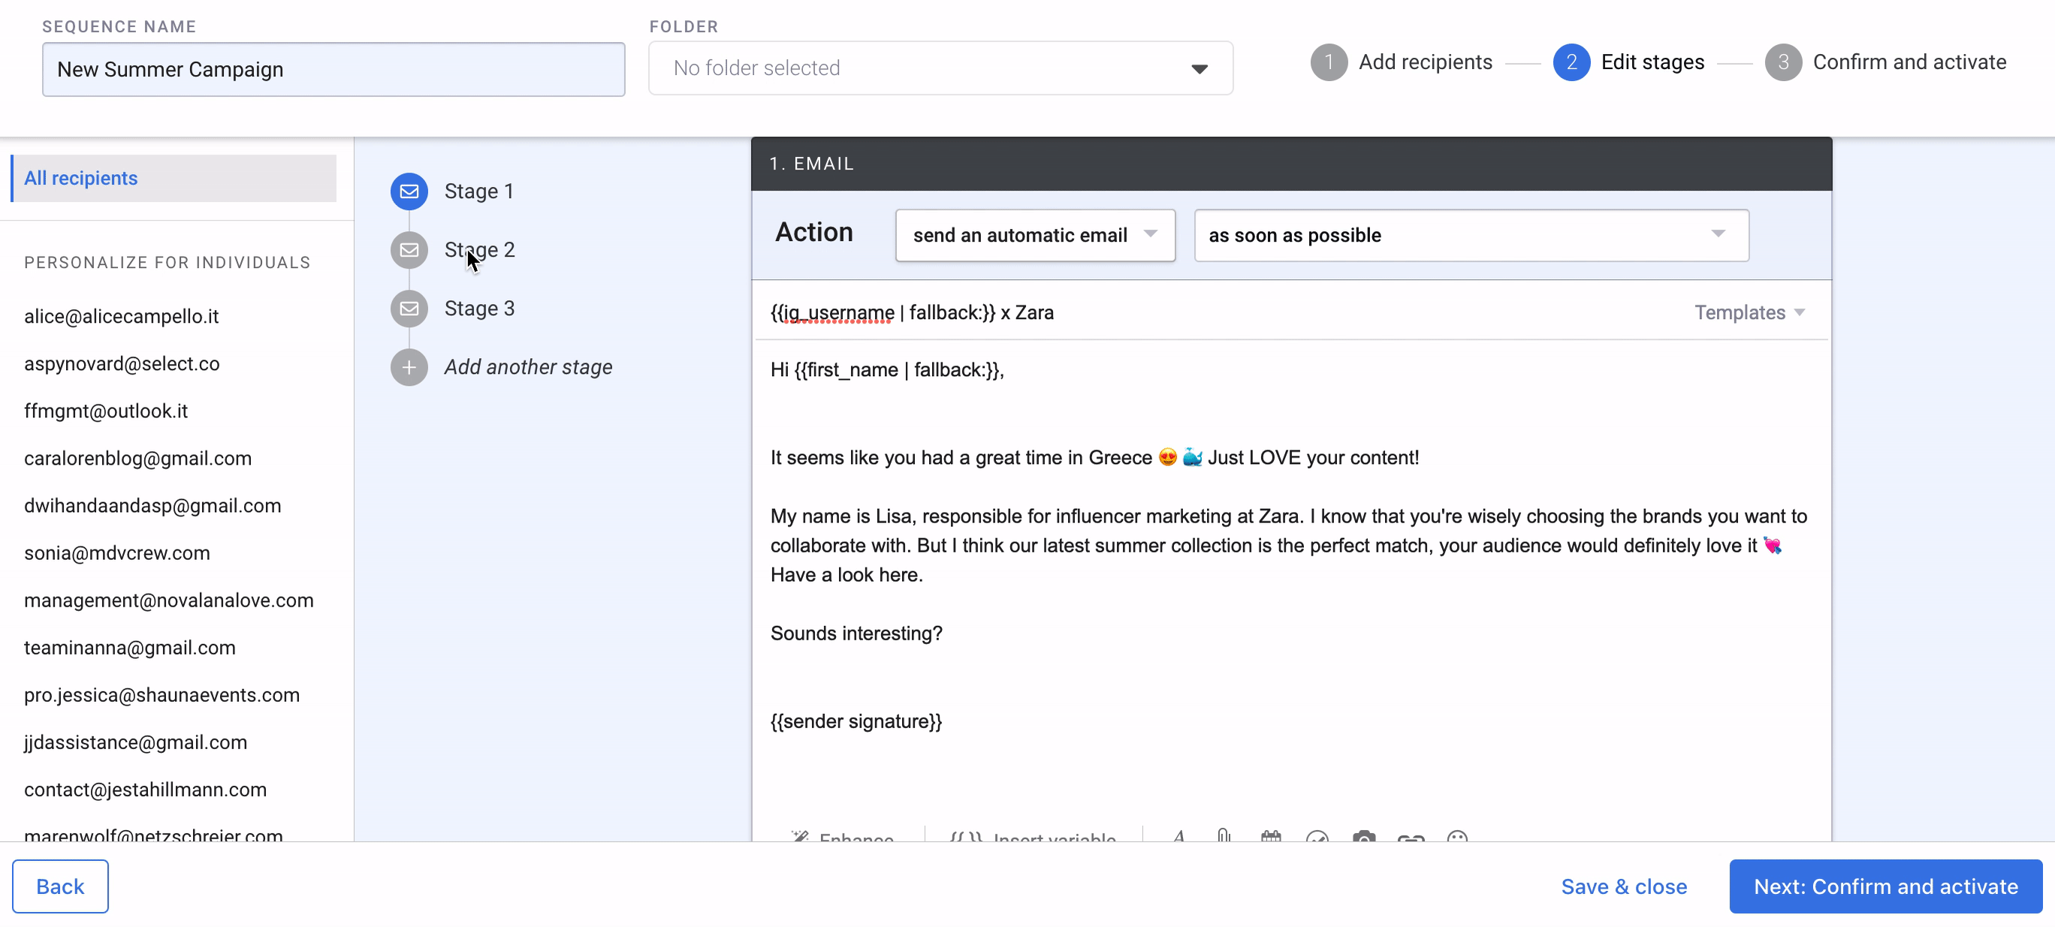Screen dimensions: 2055x927
Task: Expand the 'as soon as possible' dropdown
Action: click(1470, 235)
